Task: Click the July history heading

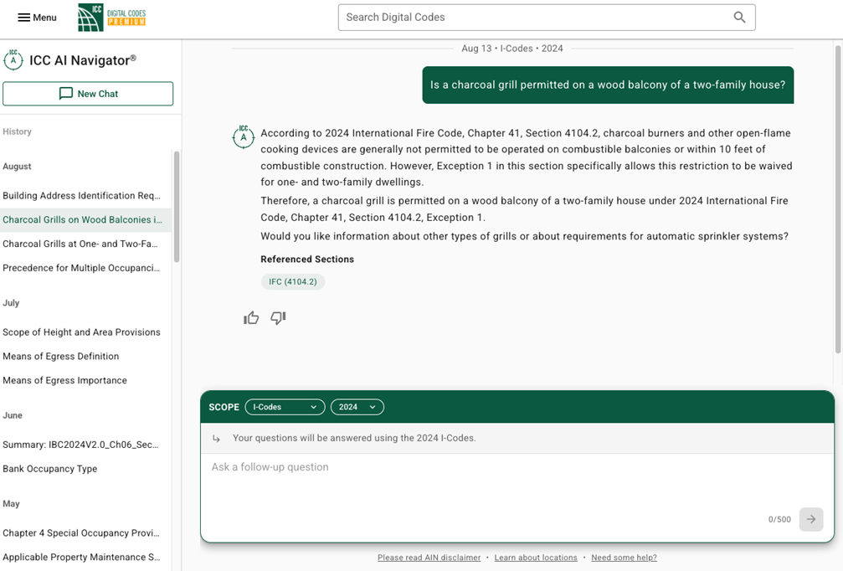Action: (x=11, y=303)
